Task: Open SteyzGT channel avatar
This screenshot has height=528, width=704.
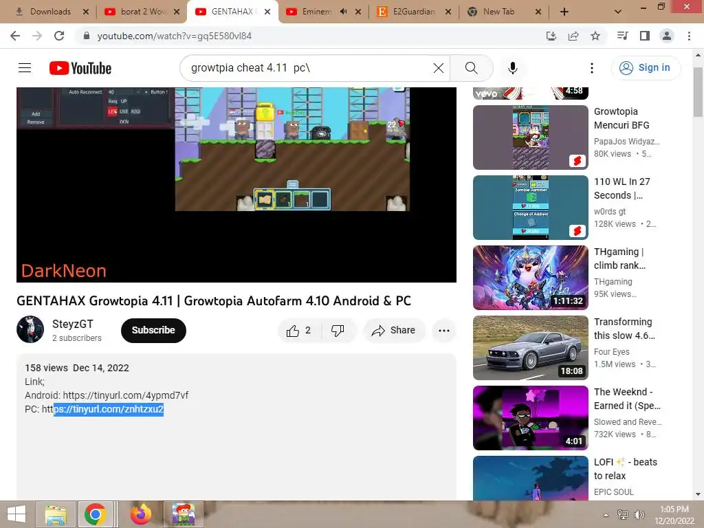Action: coord(30,329)
